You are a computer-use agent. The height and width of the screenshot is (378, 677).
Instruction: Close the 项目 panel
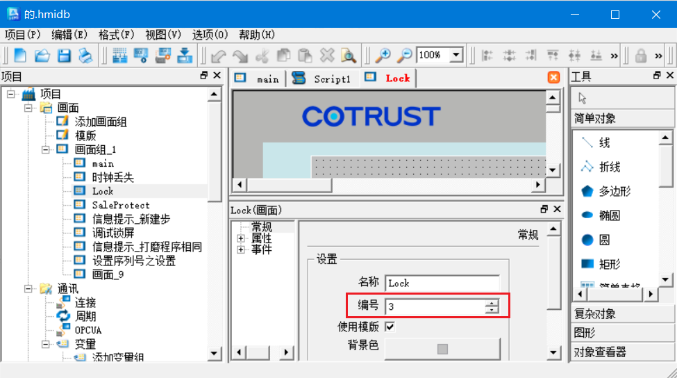tap(217, 75)
